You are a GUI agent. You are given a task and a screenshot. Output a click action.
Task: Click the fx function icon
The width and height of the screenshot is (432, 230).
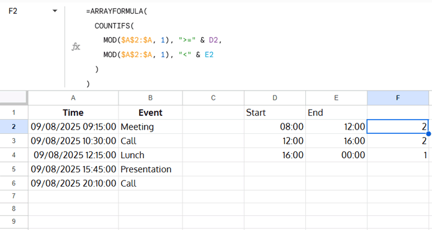tap(76, 46)
